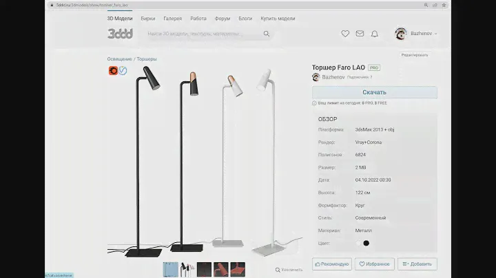
Task: Expand the Bazhenov account dropdown
Action: (435, 33)
